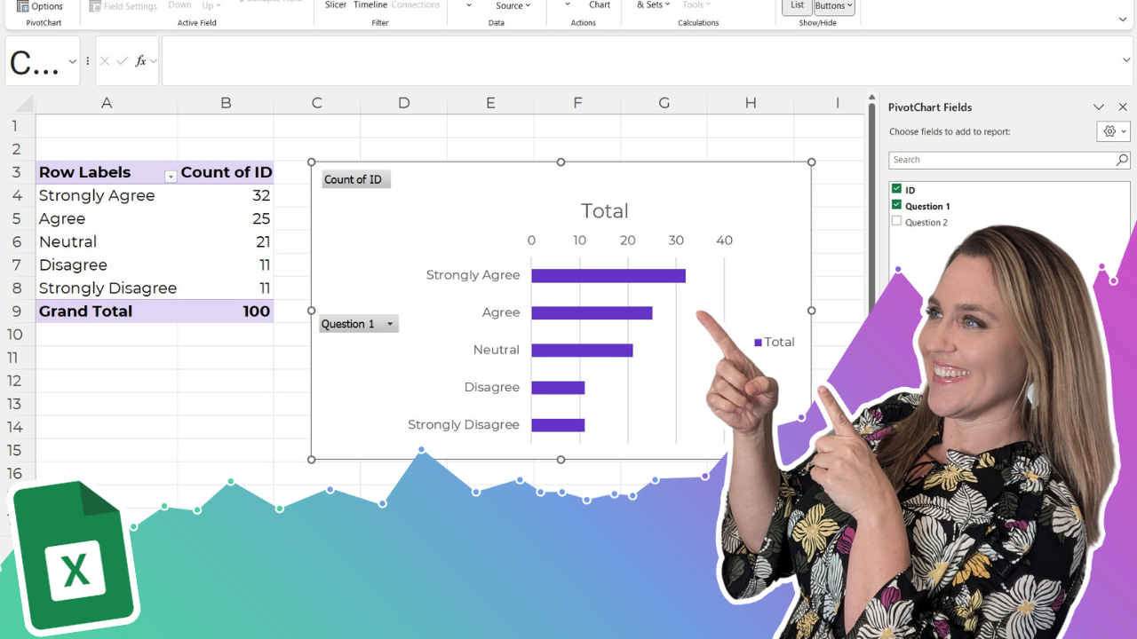Collapse the ribbon with the chevron

click(1123, 20)
